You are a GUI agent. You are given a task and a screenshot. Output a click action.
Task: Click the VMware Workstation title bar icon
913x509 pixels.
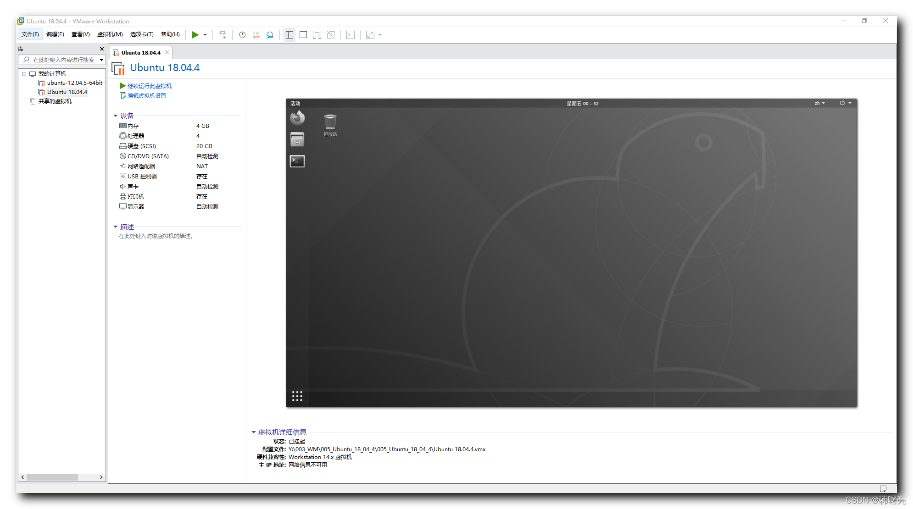pyautogui.click(x=21, y=21)
